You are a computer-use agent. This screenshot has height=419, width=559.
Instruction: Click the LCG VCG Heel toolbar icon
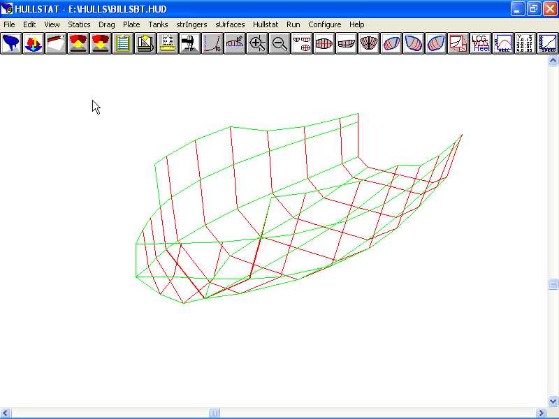point(481,43)
